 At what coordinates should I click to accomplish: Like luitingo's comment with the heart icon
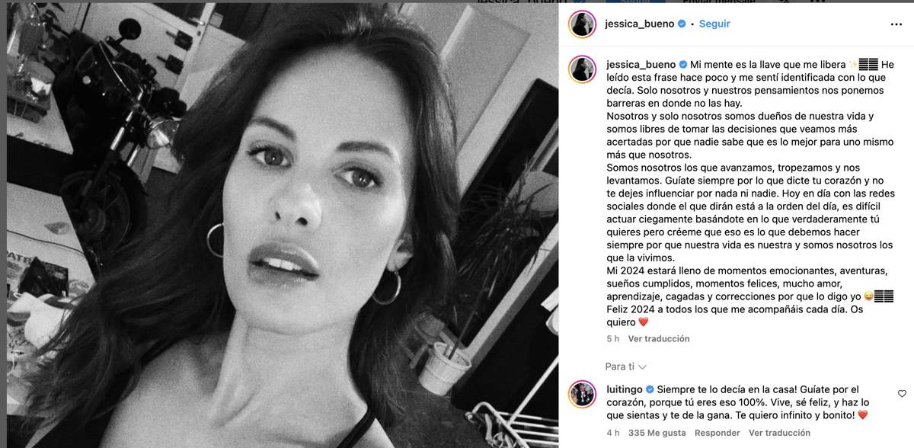902,394
